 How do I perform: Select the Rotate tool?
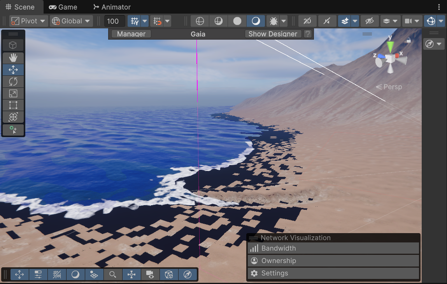coord(13,82)
